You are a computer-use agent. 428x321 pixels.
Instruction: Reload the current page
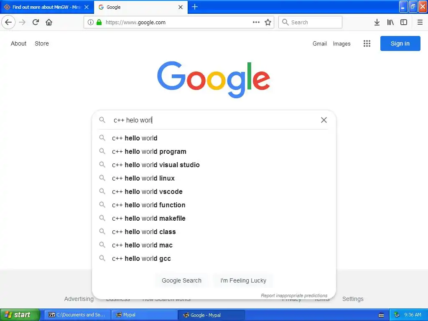point(36,22)
